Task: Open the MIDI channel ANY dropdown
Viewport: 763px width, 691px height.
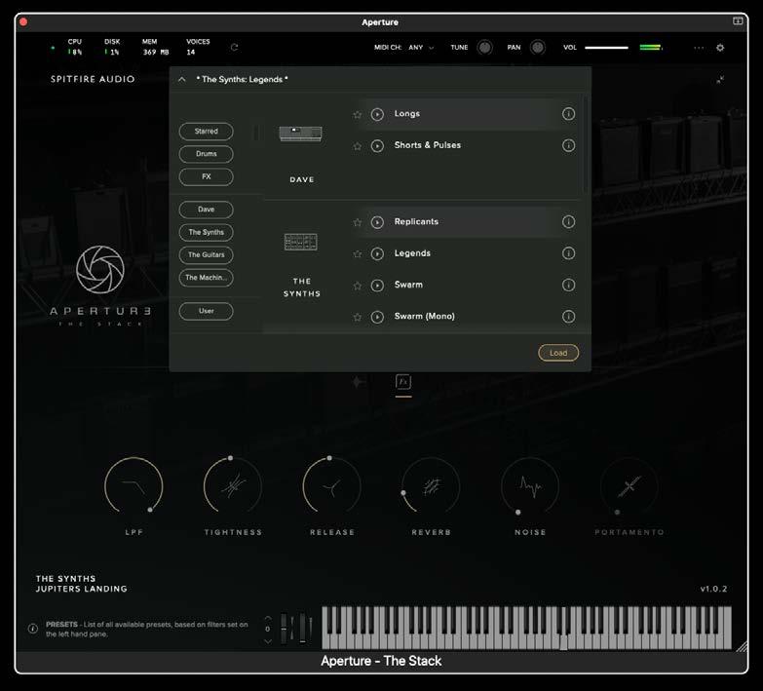Action: pyautogui.click(x=421, y=48)
